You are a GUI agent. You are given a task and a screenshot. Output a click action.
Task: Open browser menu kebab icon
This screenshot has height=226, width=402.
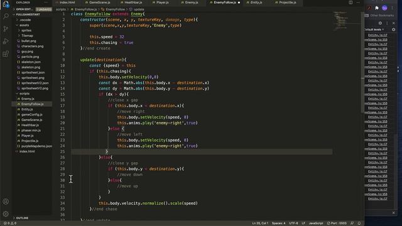coord(393,8)
